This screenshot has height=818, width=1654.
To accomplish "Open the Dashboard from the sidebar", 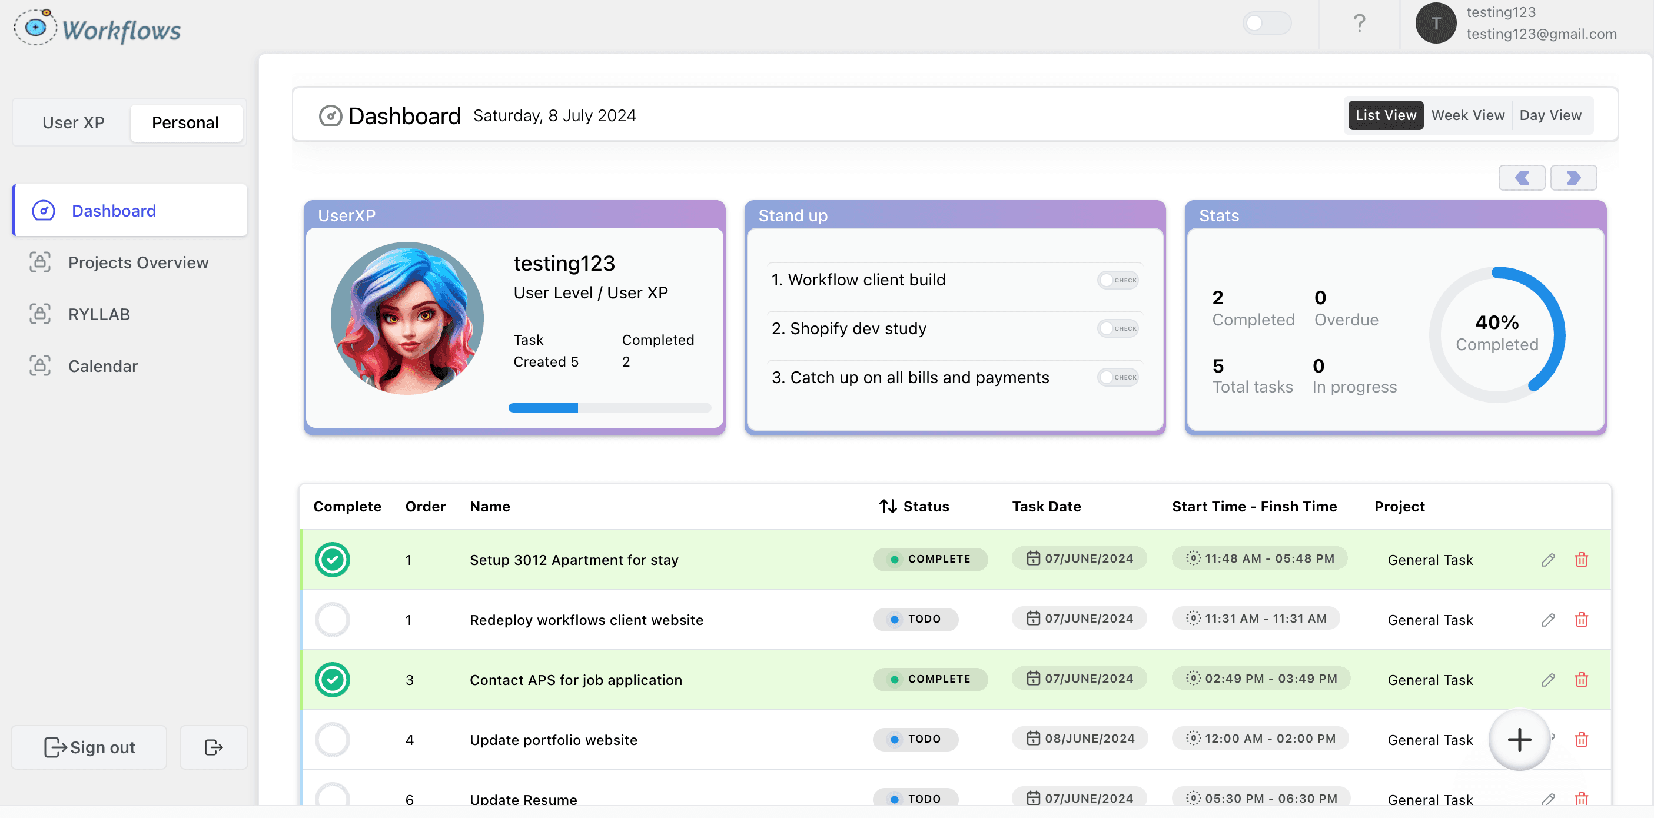I will 113,210.
